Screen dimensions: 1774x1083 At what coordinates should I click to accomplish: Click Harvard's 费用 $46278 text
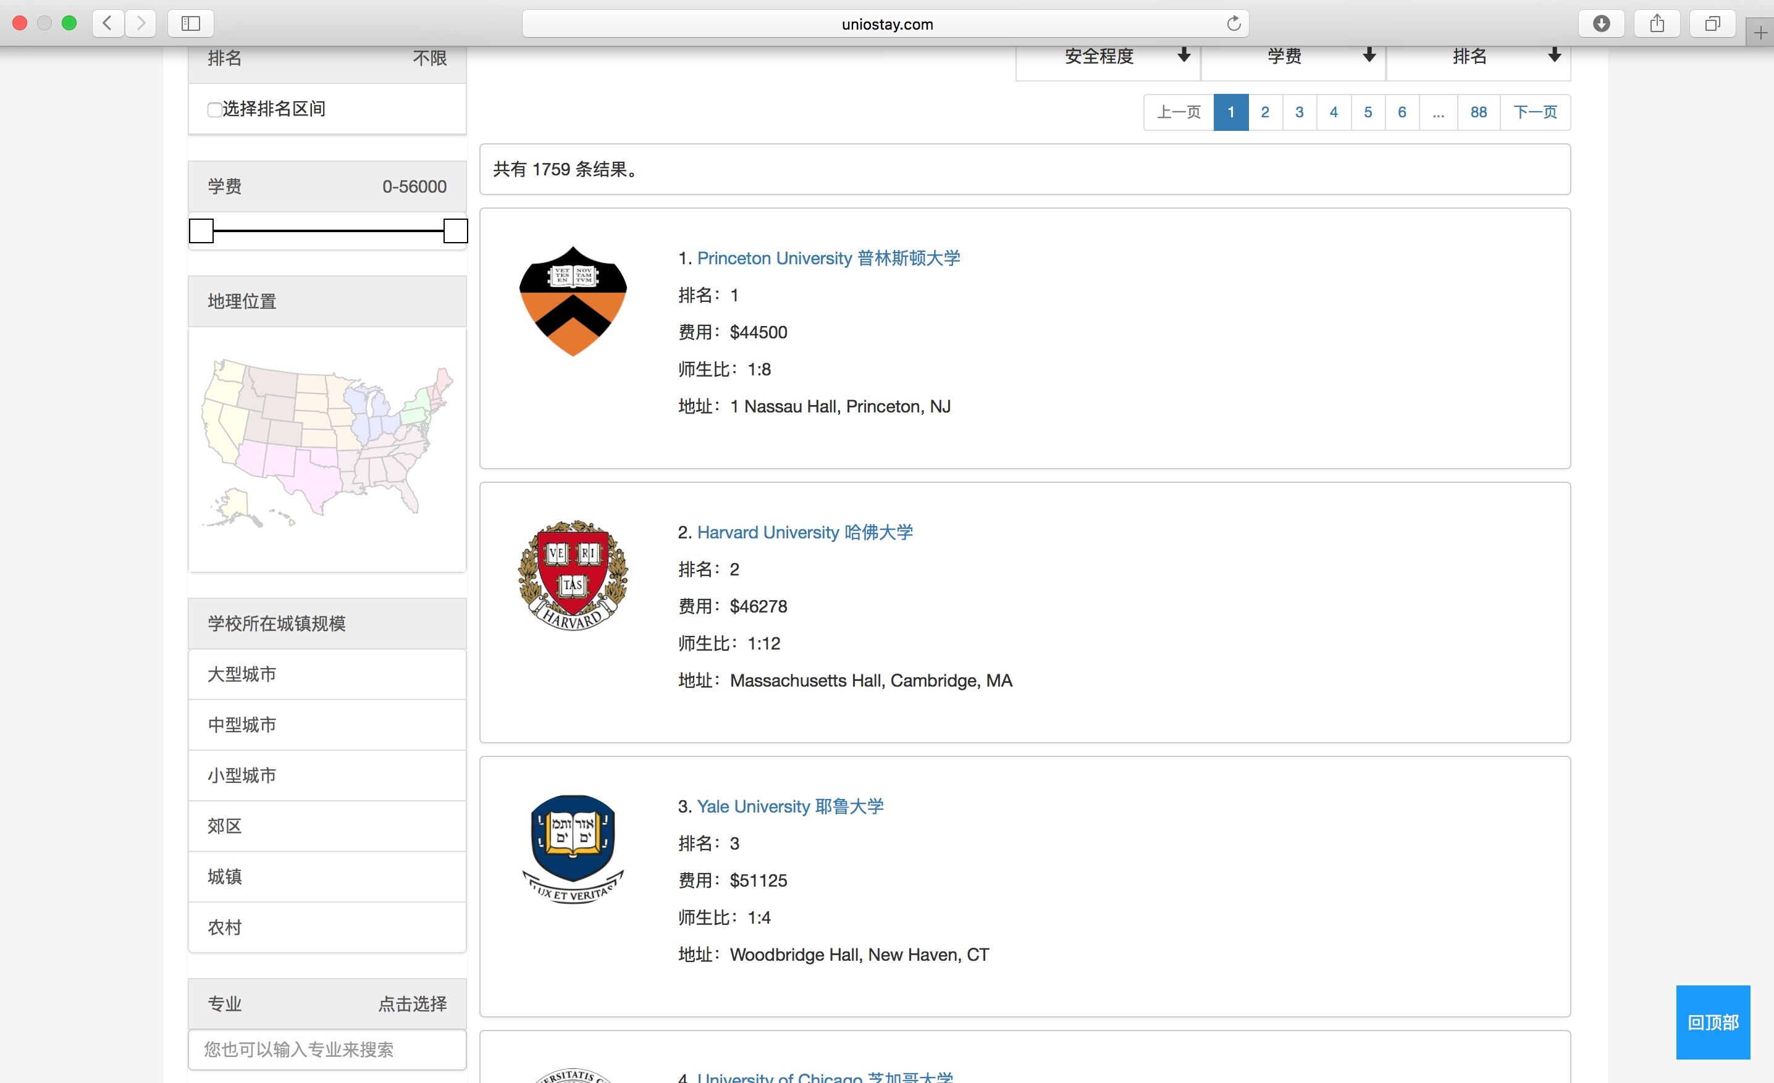[733, 606]
